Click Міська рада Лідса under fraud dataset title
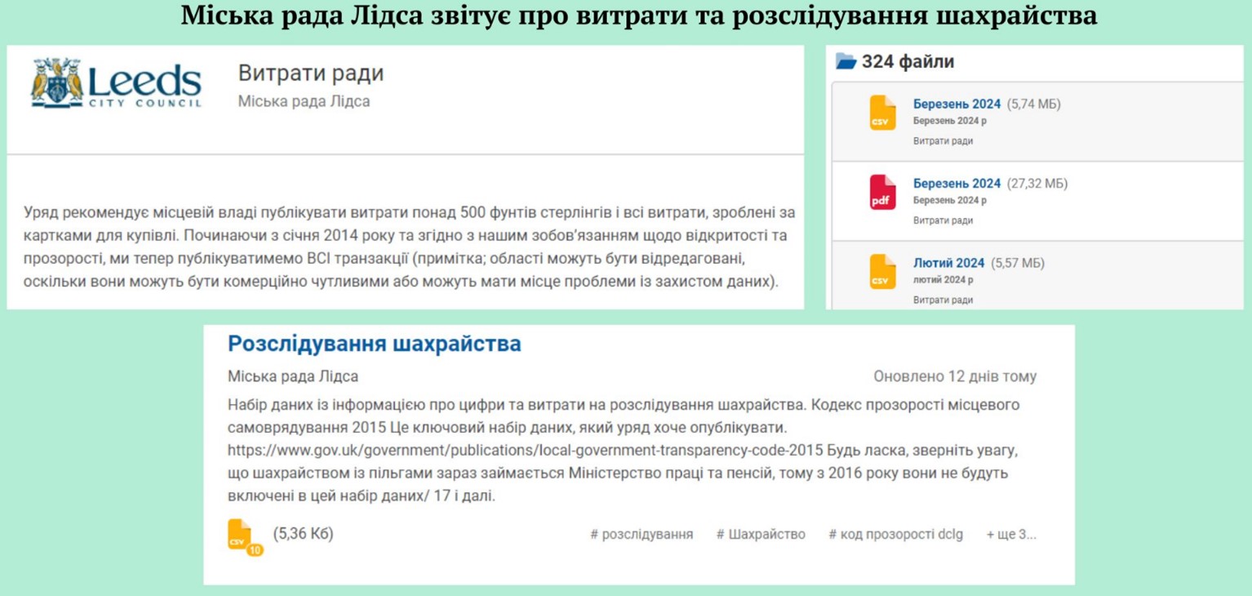 pos(293,376)
